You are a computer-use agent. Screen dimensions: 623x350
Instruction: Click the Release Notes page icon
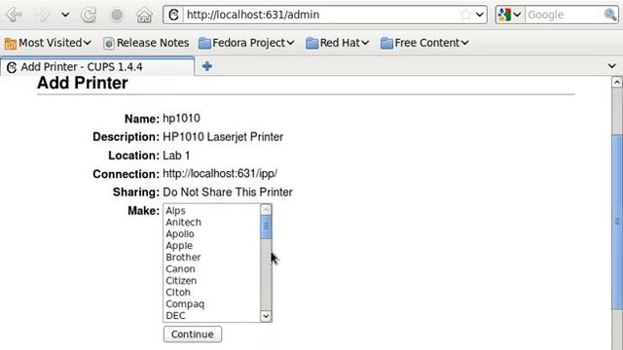click(108, 43)
